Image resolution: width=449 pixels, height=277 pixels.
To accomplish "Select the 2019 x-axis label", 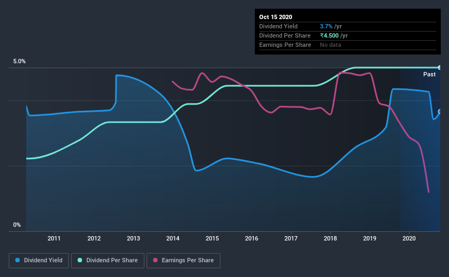I will [370, 238].
